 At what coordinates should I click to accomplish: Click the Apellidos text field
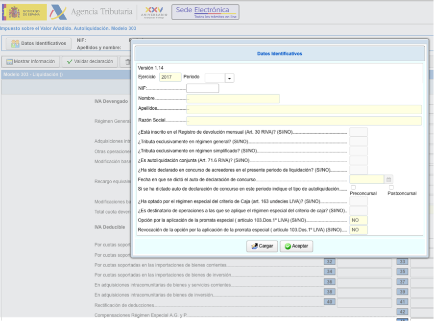[x=304, y=109]
